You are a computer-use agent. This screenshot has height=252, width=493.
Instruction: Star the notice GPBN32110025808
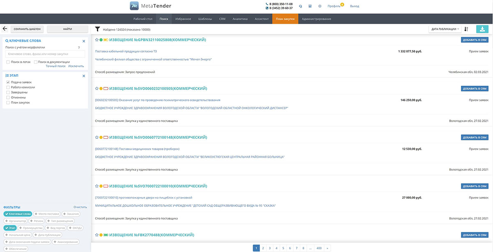97,40
